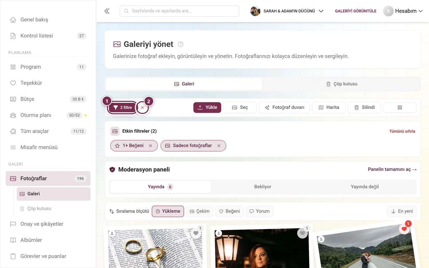Click the search field for pages and settings

[x=179, y=11]
